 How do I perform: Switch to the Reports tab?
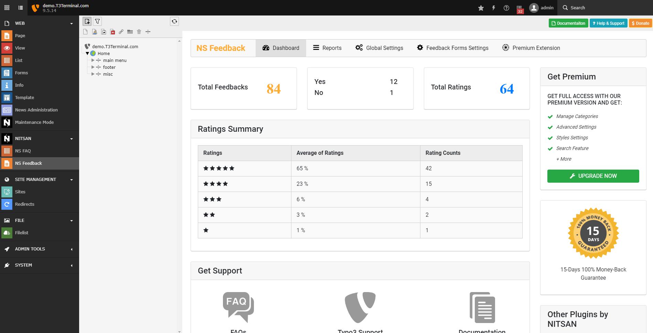coord(327,48)
